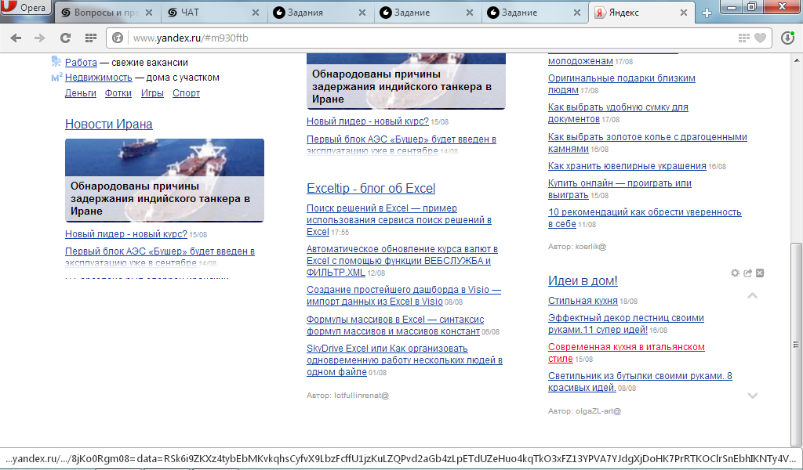
Task: Close the Яндекс tab
Action: pyautogui.click(x=684, y=13)
